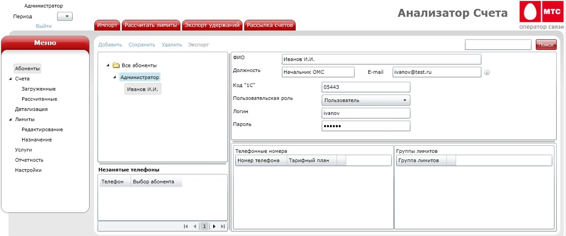Open the Пользовательская роль combo box
The height and width of the screenshot is (236, 566).
click(x=366, y=100)
